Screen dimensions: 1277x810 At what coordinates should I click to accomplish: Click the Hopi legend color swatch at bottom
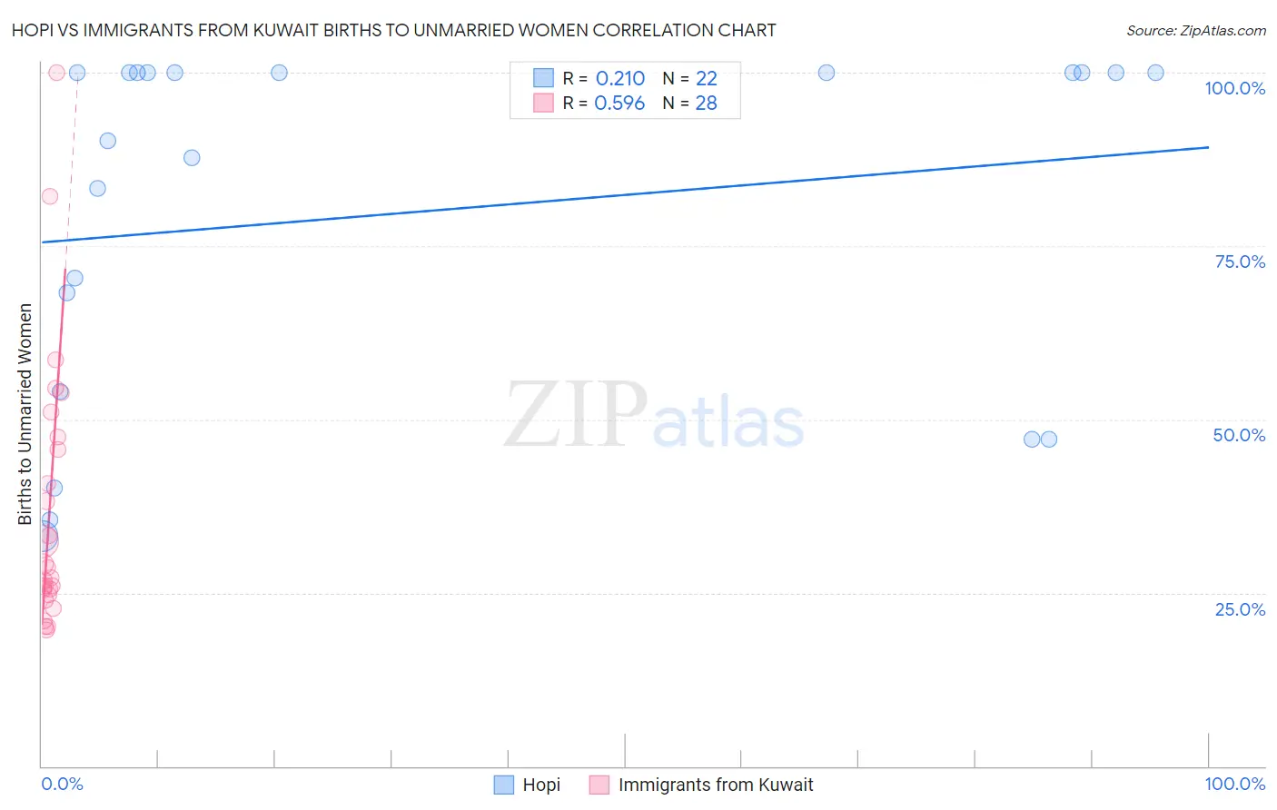tap(504, 785)
